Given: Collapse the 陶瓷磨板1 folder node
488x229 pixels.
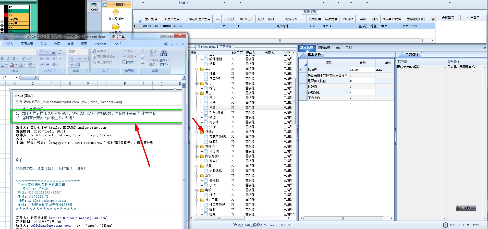Looking at the screenshot, I should pos(197,156).
